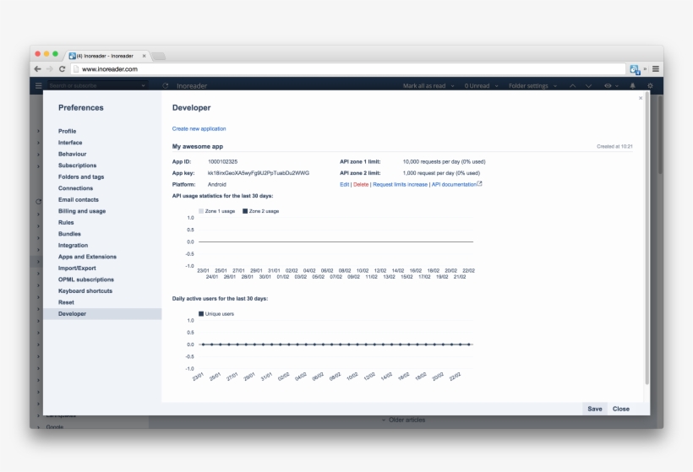Open Email contacts preferences
Viewport: 693px width, 472px height.
(x=79, y=199)
